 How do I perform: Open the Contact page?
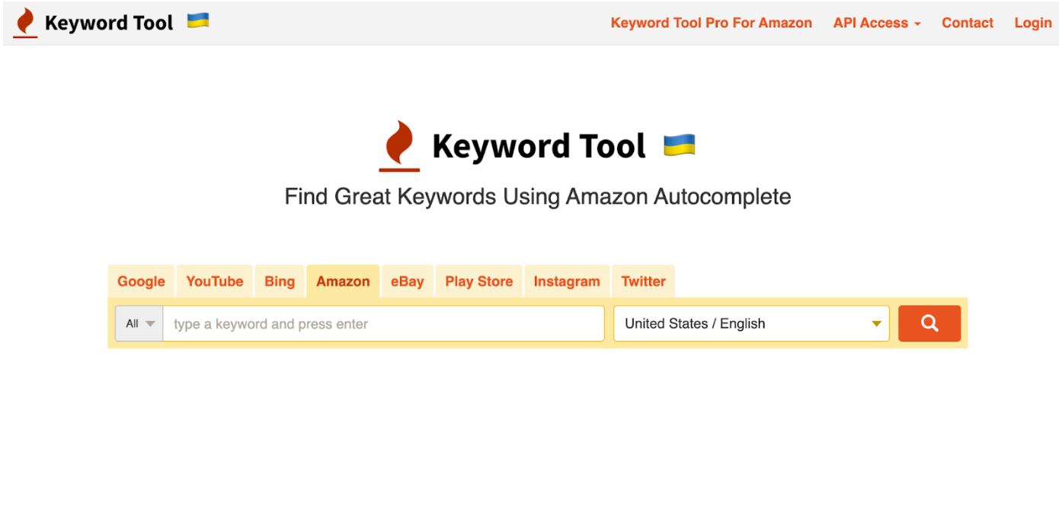[x=968, y=23]
